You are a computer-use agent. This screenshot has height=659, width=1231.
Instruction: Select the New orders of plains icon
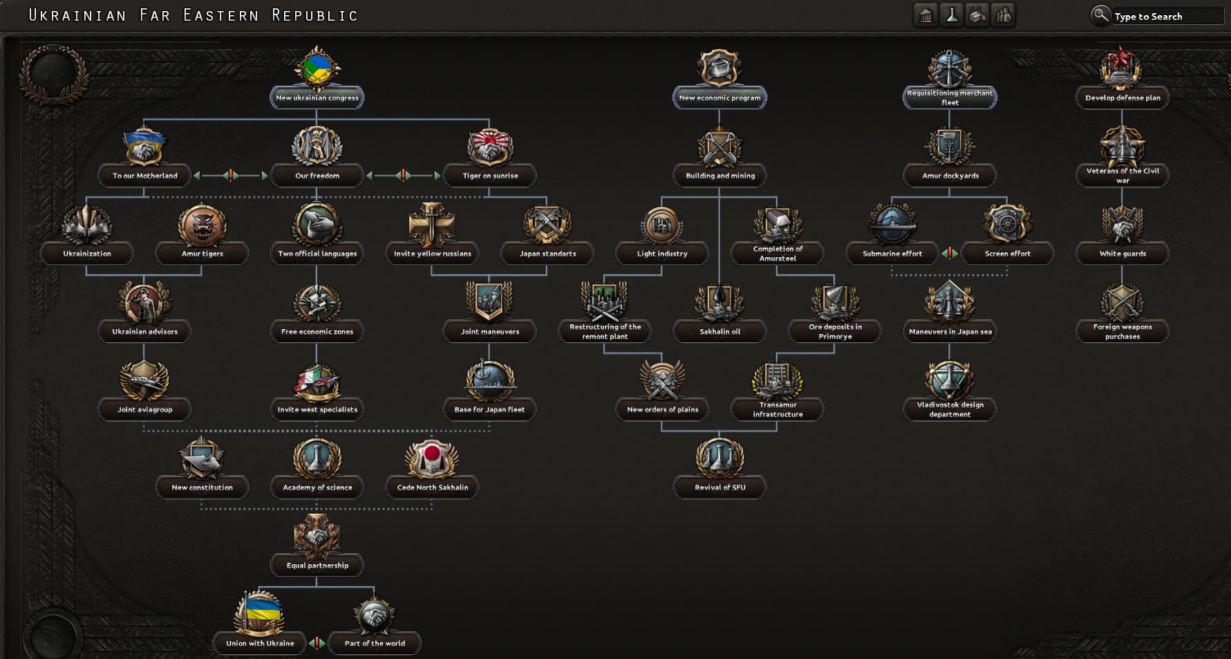click(x=662, y=380)
